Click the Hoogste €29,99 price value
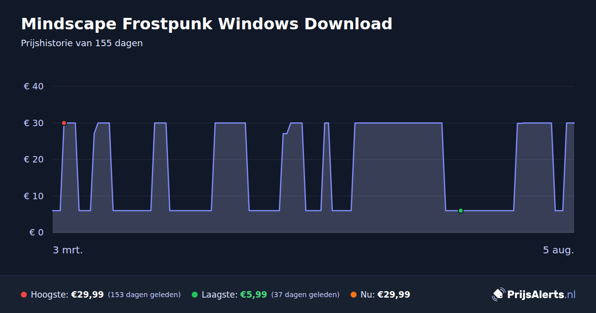 coord(87,295)
